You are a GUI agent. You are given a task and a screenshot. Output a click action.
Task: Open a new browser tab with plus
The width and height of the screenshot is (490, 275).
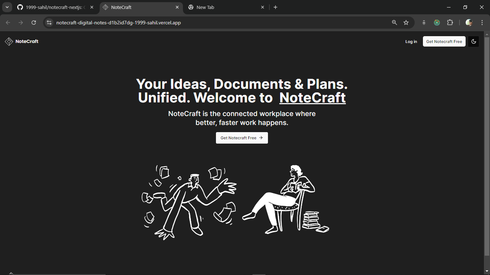click(275, 7)
